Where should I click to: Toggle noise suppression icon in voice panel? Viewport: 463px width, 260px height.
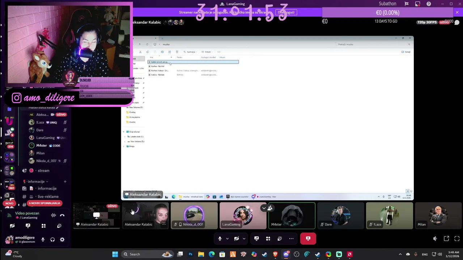coord(53,215)
